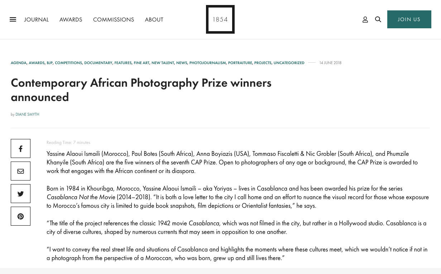Select the New Talent category link
This screenshot has width=441, height=274.
tap(163, 63)
